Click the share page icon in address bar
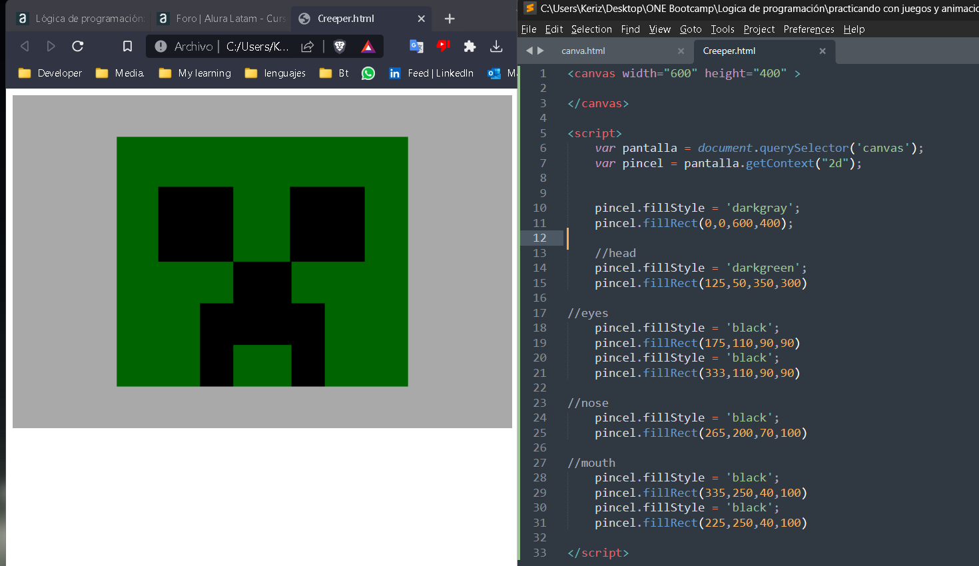Image resolution: width=979 pixels, height=566 pixels. [x=307, y=46]
